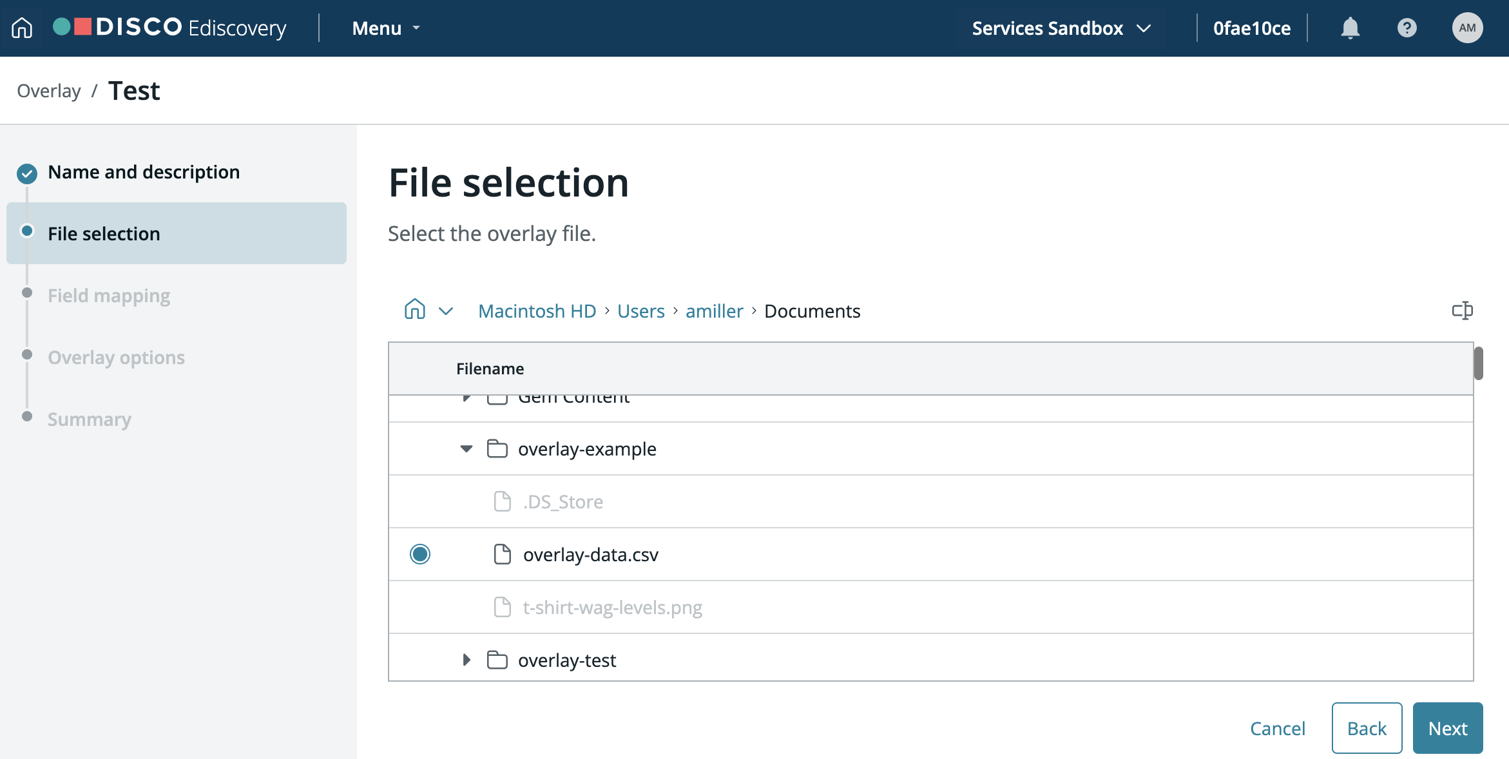1509x759 pixels.
Task: Go to the file browser home folder icon
Action: [x=415, y=310]
